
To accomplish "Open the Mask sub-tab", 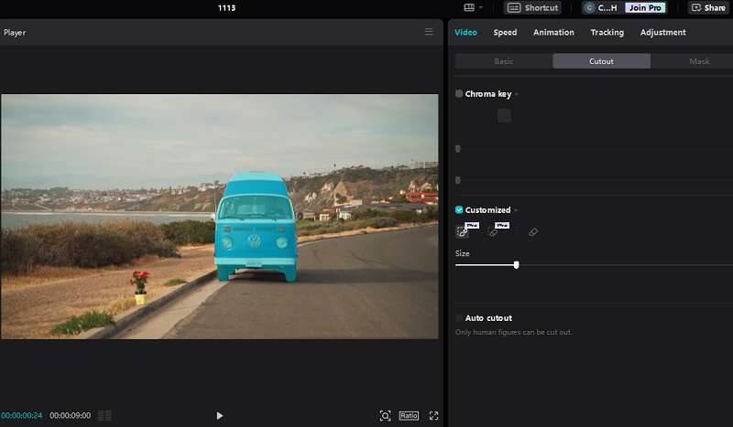I will click(699, 61).
